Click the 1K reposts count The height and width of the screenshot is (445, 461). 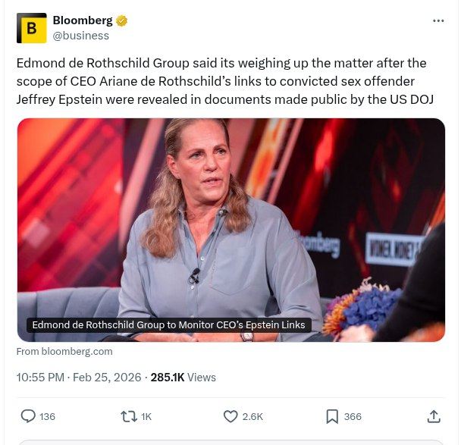(x=146, y=416)
